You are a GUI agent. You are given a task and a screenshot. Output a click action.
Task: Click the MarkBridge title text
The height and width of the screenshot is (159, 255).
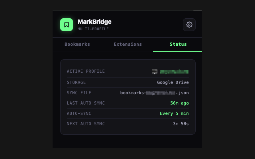[x=94, y=22]
